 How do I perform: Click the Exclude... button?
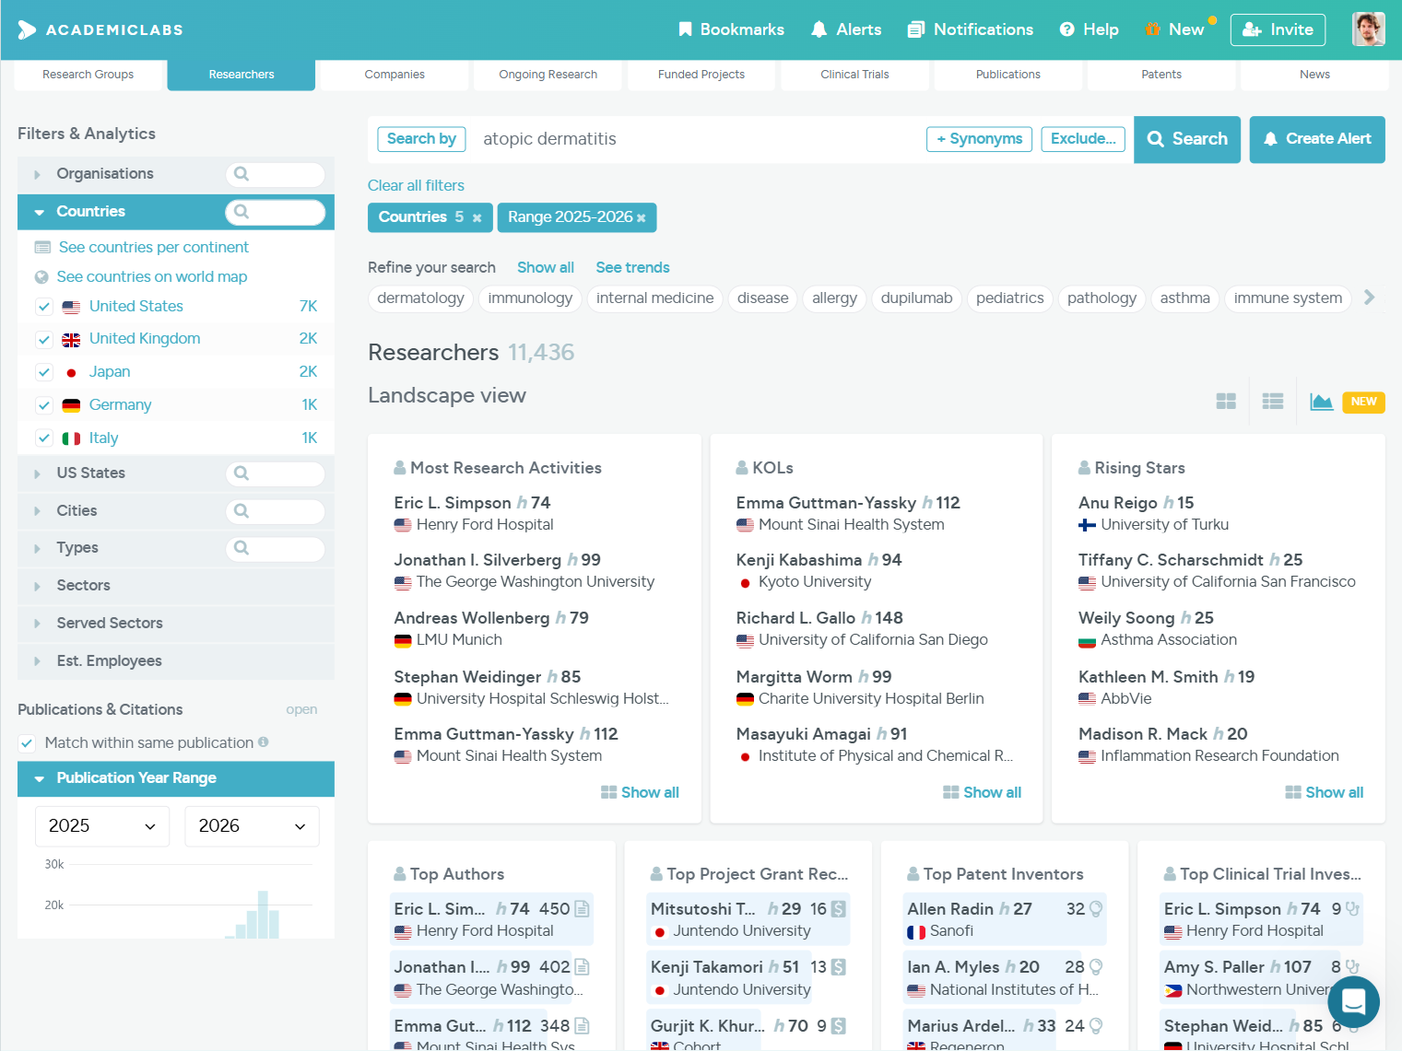pyautogui.click(x=1083, y=139)
